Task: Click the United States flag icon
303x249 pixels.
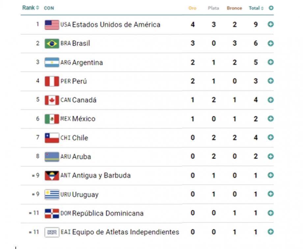Action: click(52, 25)
